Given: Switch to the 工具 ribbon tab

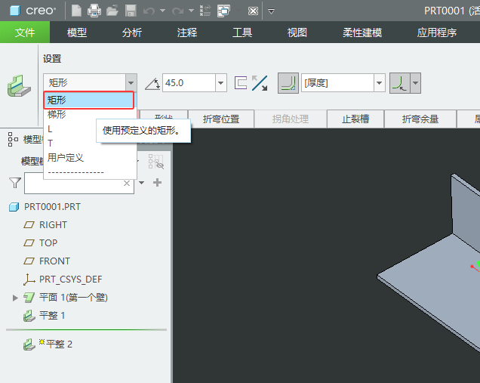Looking at the screenshot, I should 242,32.
